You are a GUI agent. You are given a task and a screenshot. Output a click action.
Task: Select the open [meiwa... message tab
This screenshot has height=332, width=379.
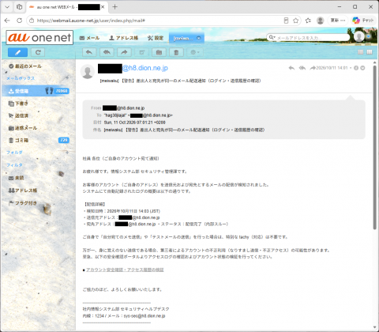(182, 39)
